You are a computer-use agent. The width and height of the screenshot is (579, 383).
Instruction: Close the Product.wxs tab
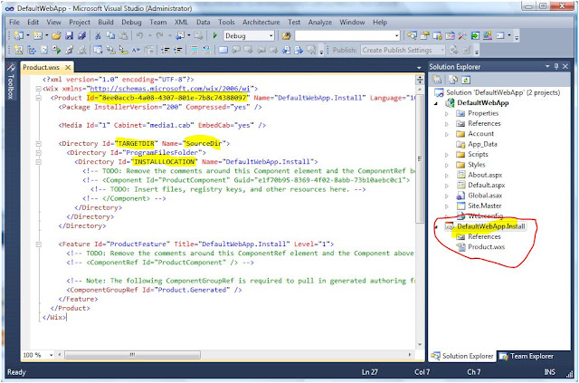point(68,68)
